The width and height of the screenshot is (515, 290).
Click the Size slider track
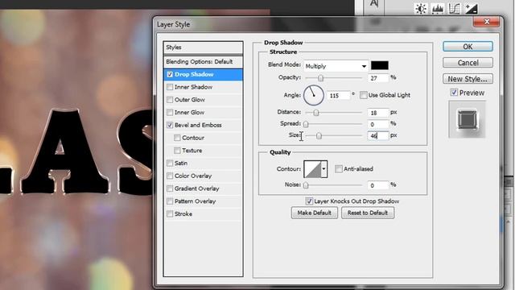(x=333, y=135)
